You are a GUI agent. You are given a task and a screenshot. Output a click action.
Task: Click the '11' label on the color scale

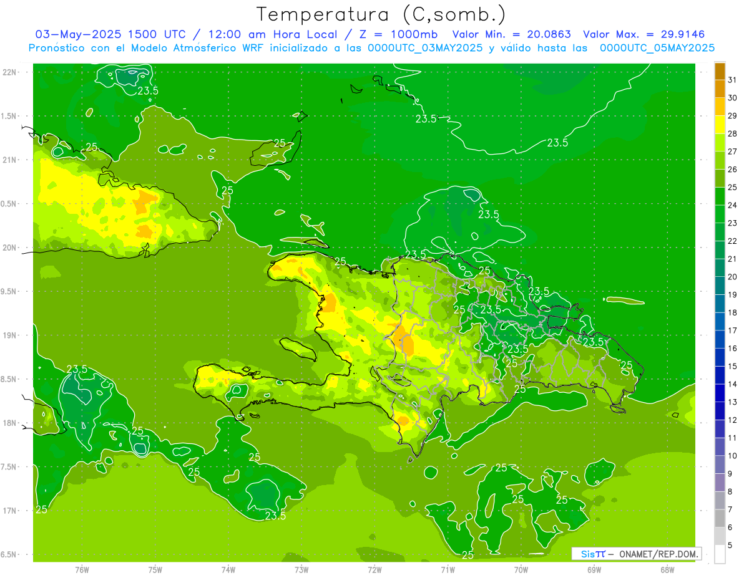pos(733,438)
